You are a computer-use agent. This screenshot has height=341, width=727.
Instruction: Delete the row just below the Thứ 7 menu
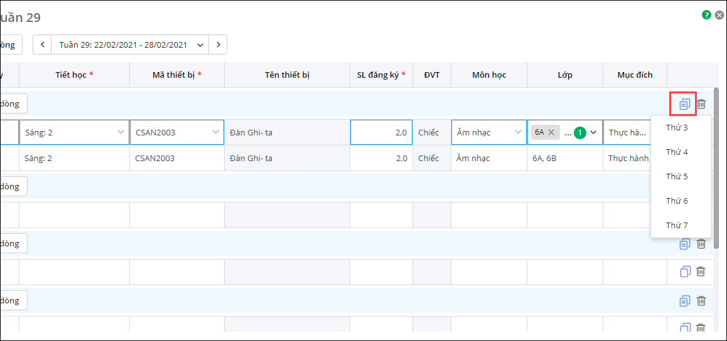click(x=701, y=243)
